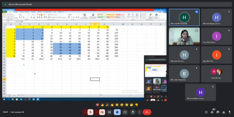Image resolution: width=234 pixels, height=117 pixels.
Task: Select Наталія Вінокурова participant tile
Action: (x=184, y=17)
